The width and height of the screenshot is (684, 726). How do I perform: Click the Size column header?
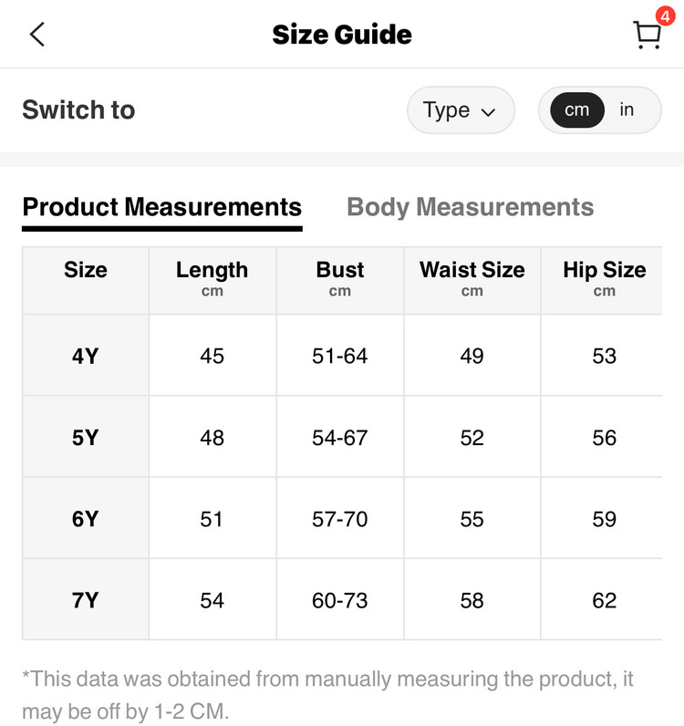[86, 281]
